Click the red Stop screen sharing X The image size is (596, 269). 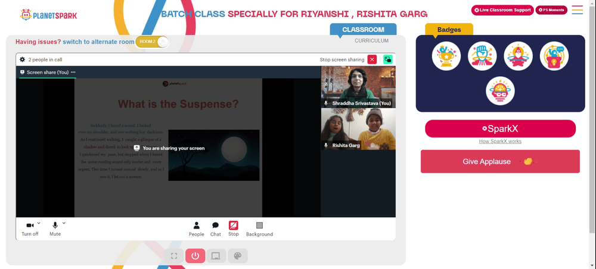point(372,60)
